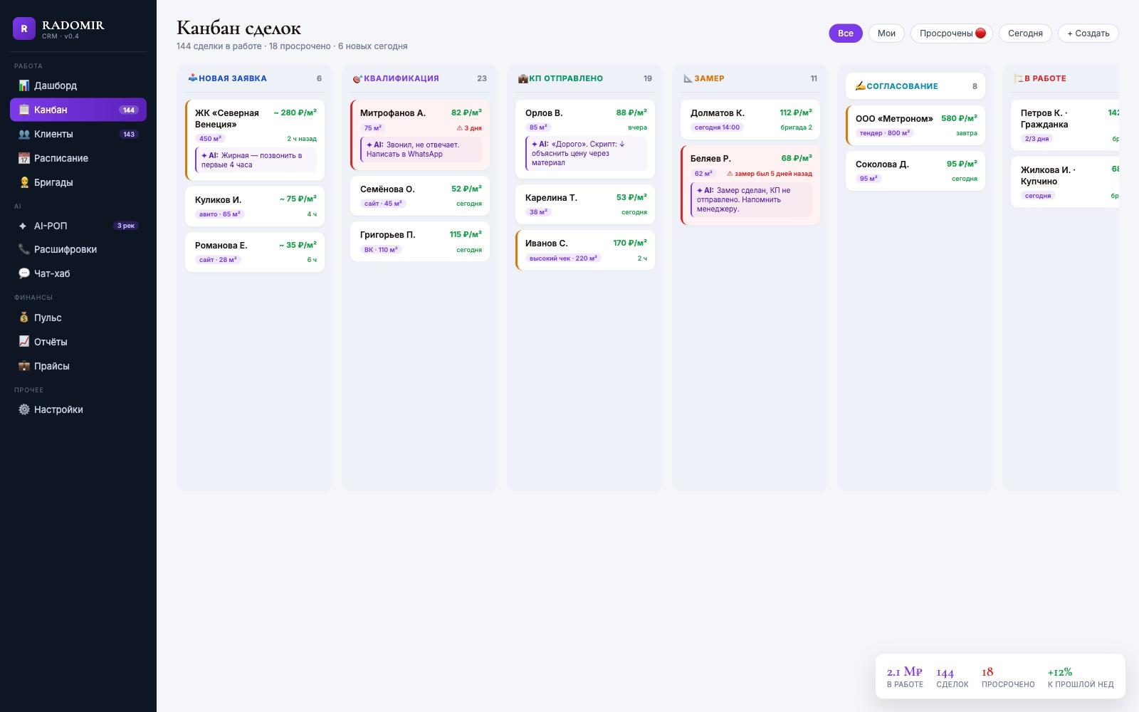This screenshot has width=1139, height=712.
Task: Open the Григорьев П. deal card
Action: (420, 241)
